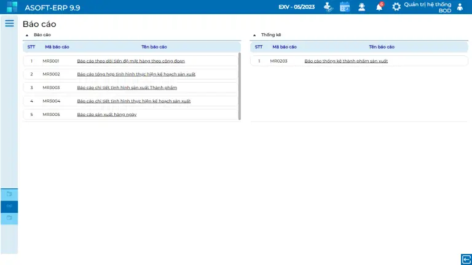Select the highlighted middle sidebar module icon
472x265 pixels.
9,206
